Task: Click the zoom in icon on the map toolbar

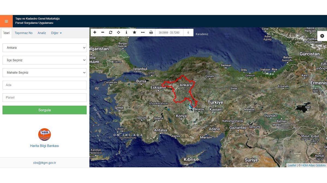Action: point(95,32)
